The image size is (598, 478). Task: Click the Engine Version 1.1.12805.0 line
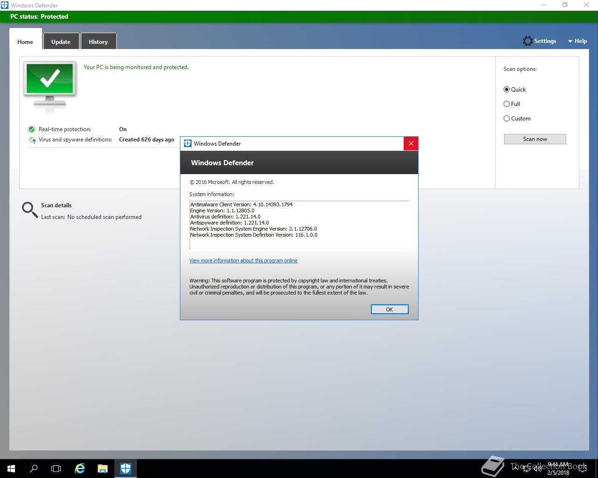point(222,211)
